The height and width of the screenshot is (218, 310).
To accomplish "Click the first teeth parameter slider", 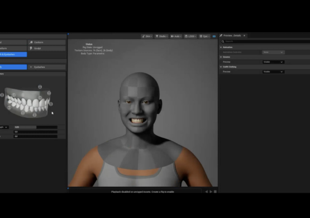I will click(x=36, y=127).
